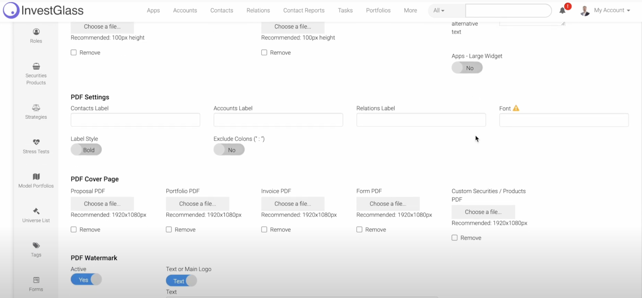Check Remove under Proposal PDF
Image resolution: width=642 pixels, height=298 pixels.
[74, 230]
